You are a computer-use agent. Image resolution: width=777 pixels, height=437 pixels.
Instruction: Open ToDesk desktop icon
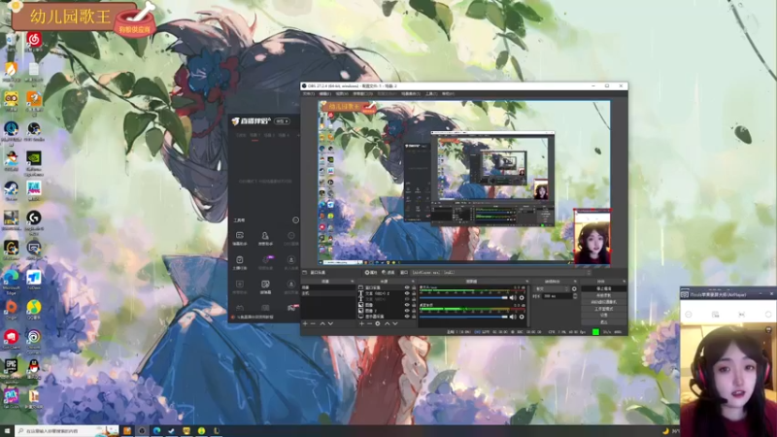[x=34, y=278]
